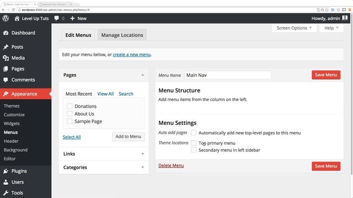Open the Help dropdown
The height and width of the screenshot is (198, 353).
[x=331, y=28]
